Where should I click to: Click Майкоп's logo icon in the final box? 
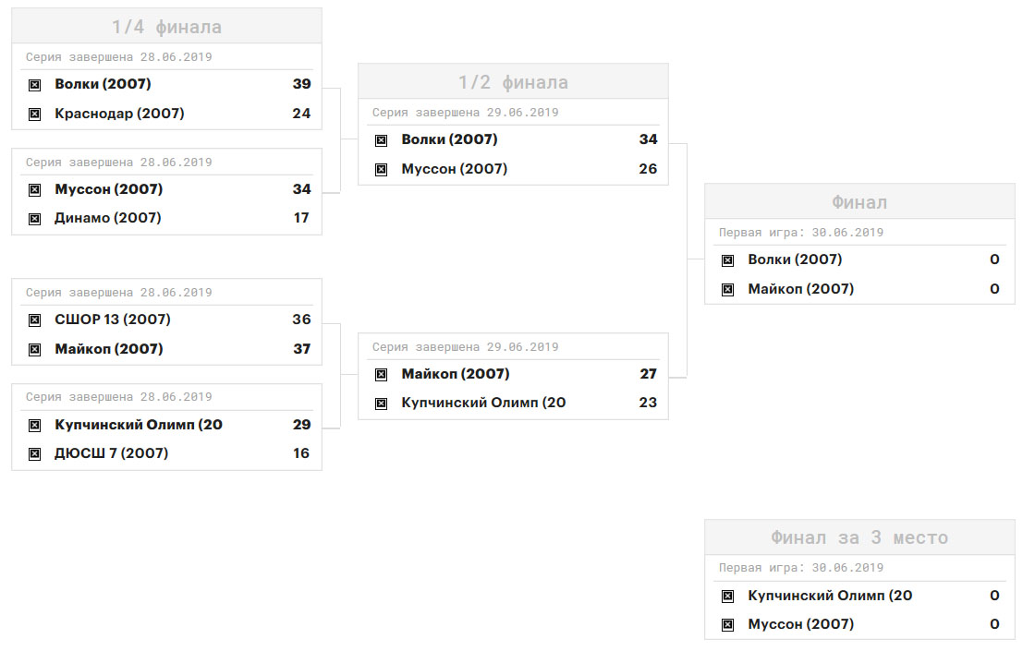point(727,289)
